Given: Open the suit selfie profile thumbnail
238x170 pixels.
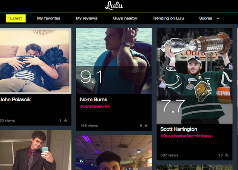Looking at the screenshot, I should coord(36,150).
